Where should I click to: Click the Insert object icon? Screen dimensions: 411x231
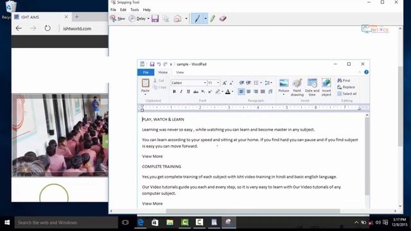(x=326, y=83)
